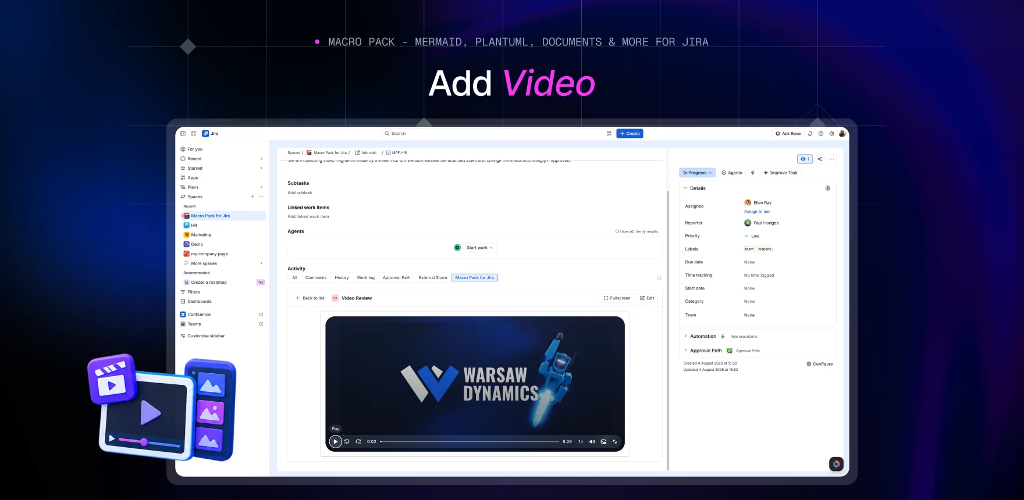Open the help question mark icon

pos(821,134)
